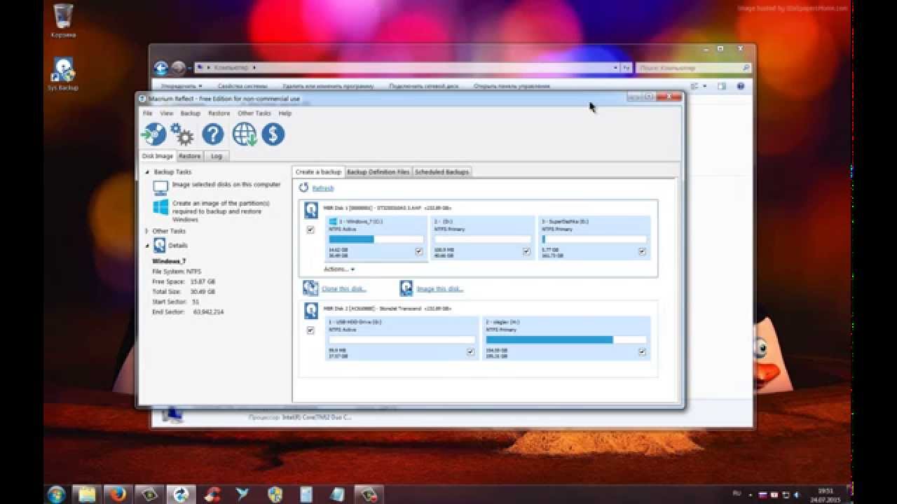
Task: Click Image selected disks on this computer
Action: pyautogui.click(x=226, y=185)
